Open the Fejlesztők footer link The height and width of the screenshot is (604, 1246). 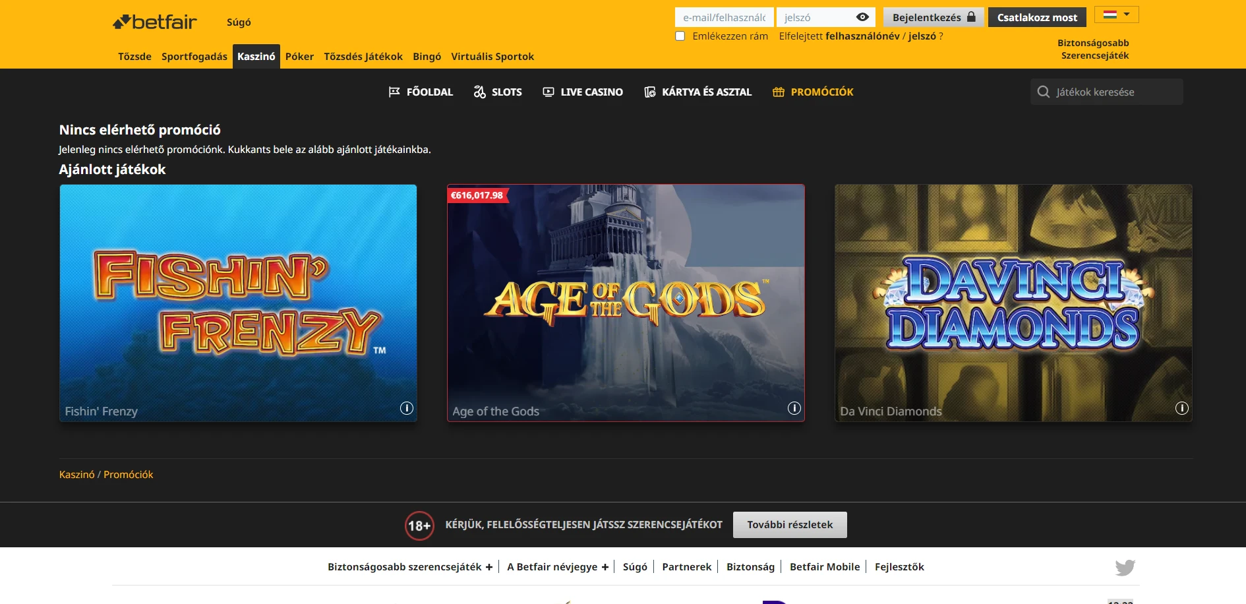899,567
